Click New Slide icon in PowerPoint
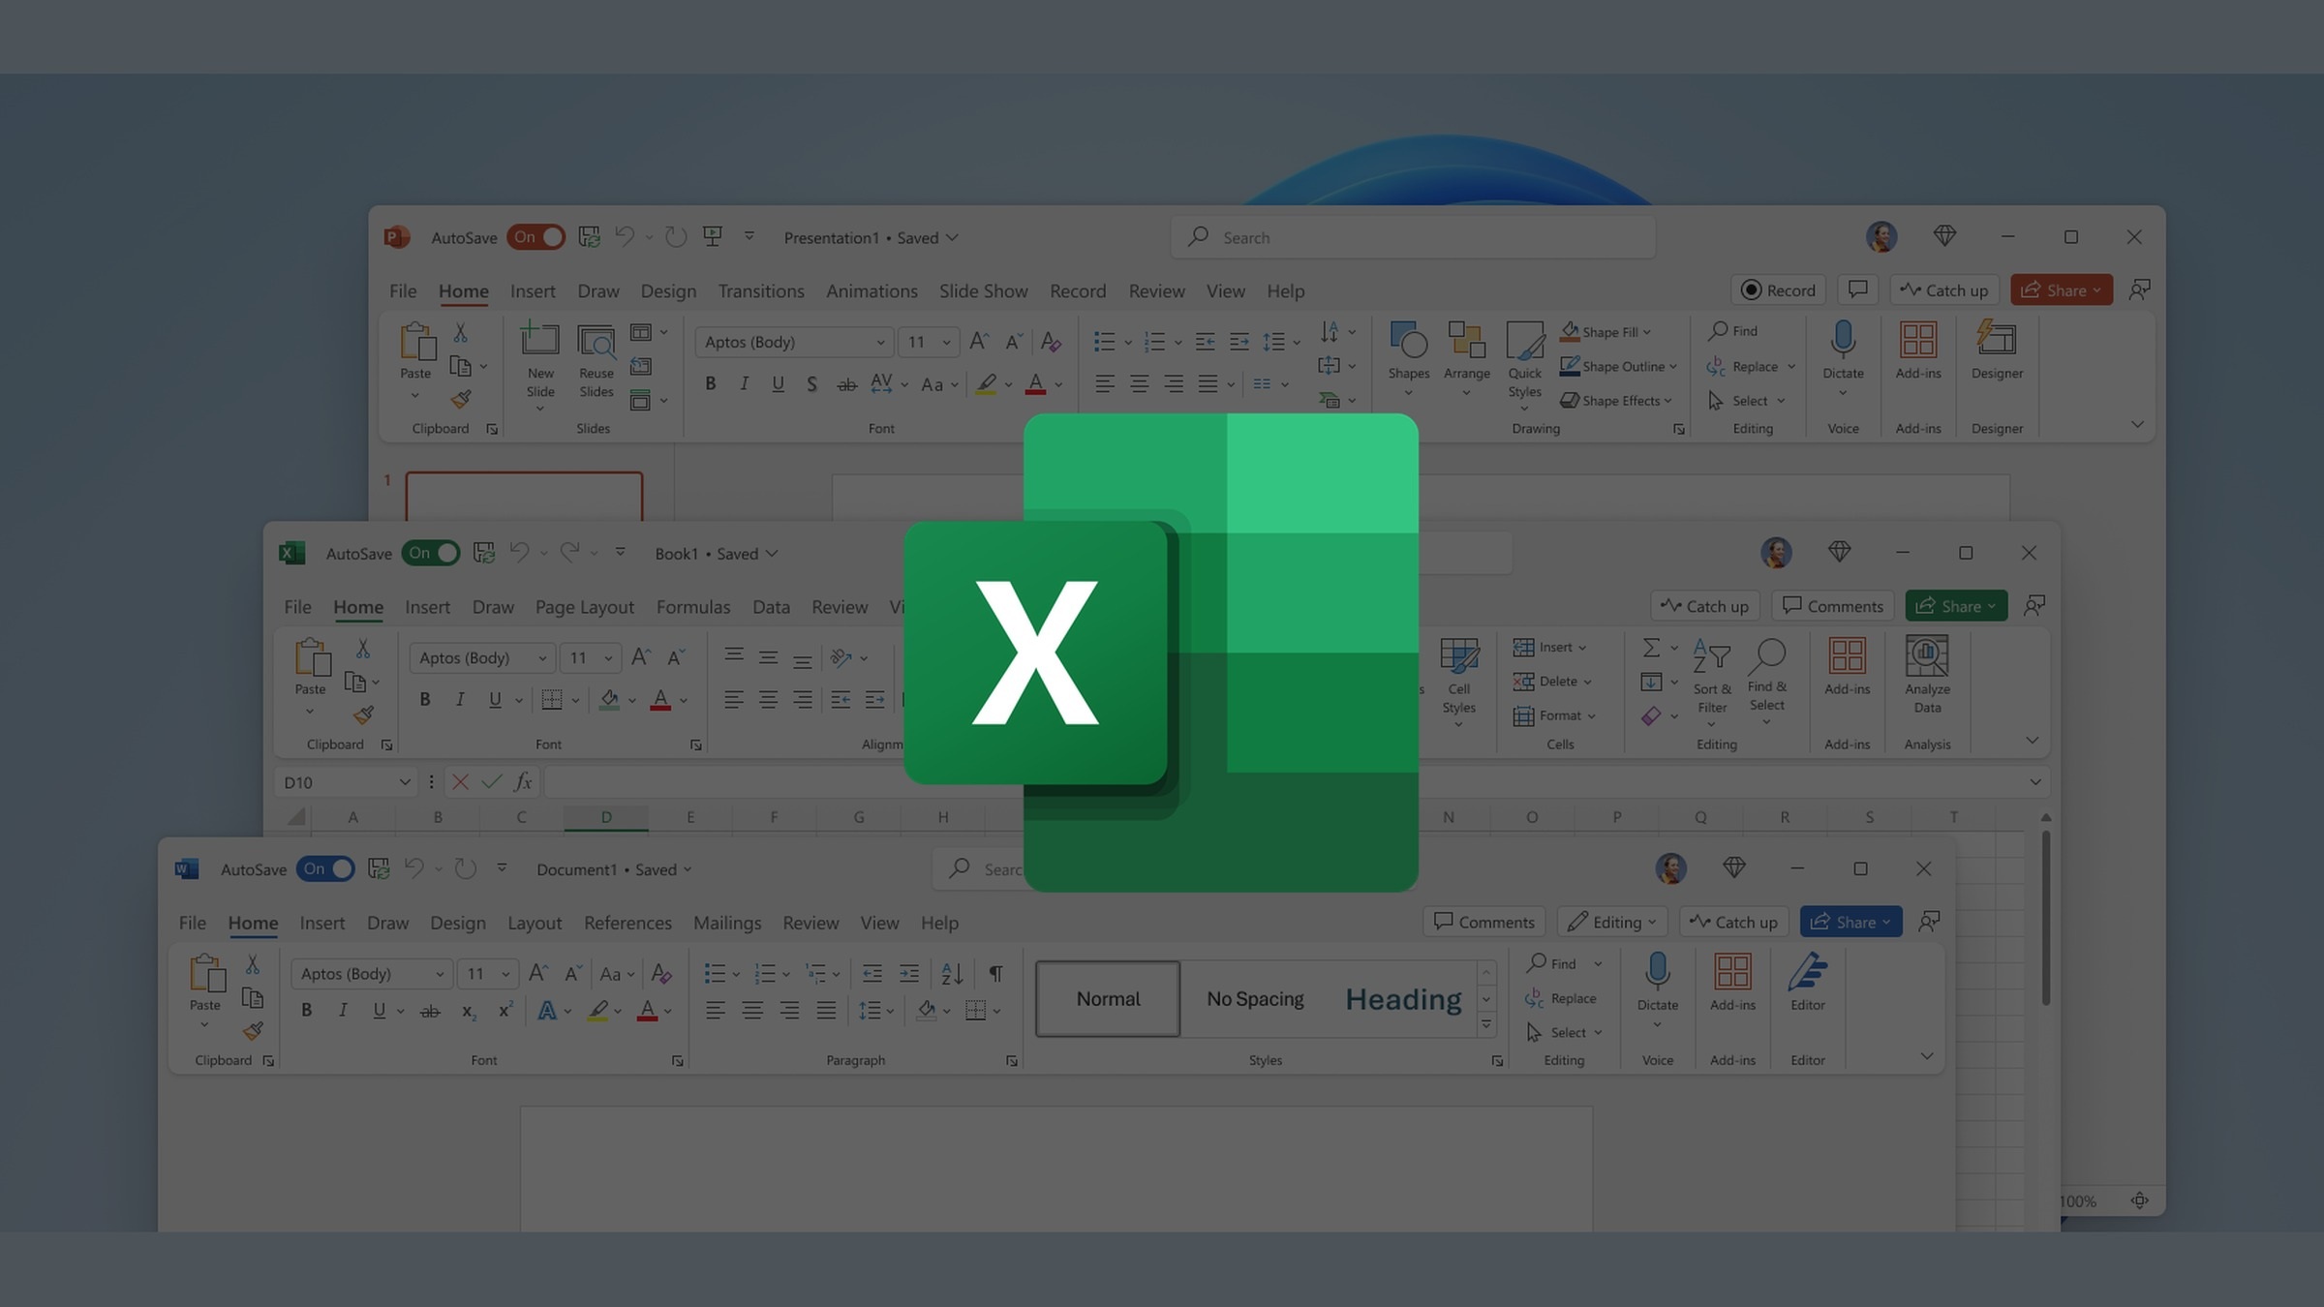Screen dimensions: 2324x1307 (x=539, y=341)
